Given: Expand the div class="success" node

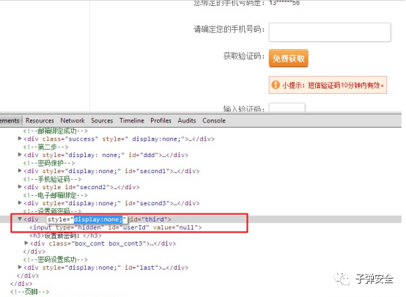Looking at the screenshot, I should 20,139.
